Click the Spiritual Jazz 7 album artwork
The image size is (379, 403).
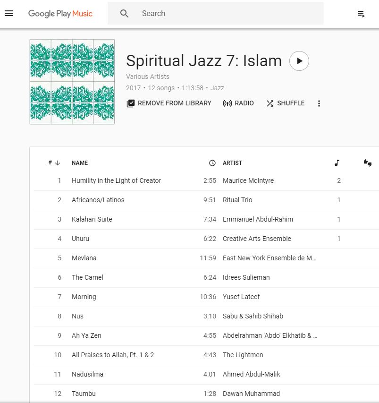(x=72, y=82)
